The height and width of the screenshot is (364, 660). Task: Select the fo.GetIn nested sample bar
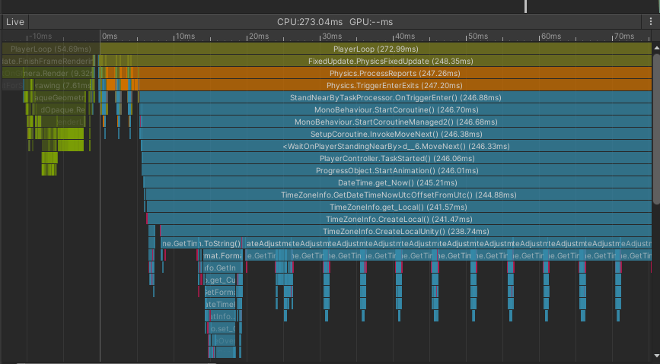click(223, 268)
